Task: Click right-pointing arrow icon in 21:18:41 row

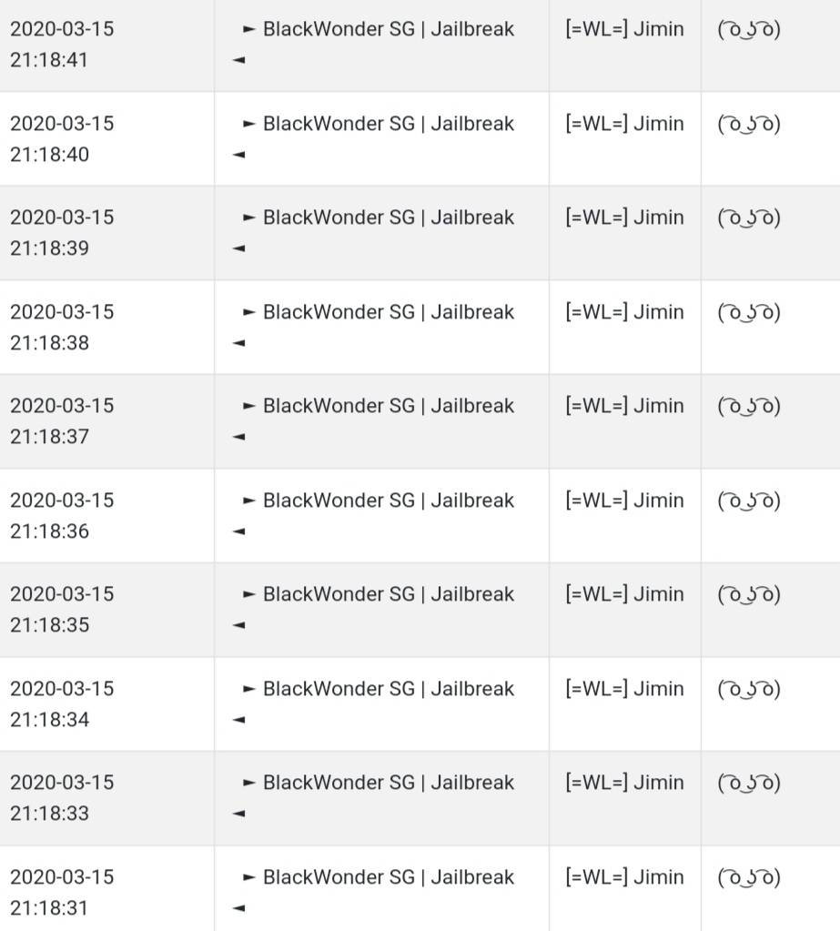Action: pos(249,28)
